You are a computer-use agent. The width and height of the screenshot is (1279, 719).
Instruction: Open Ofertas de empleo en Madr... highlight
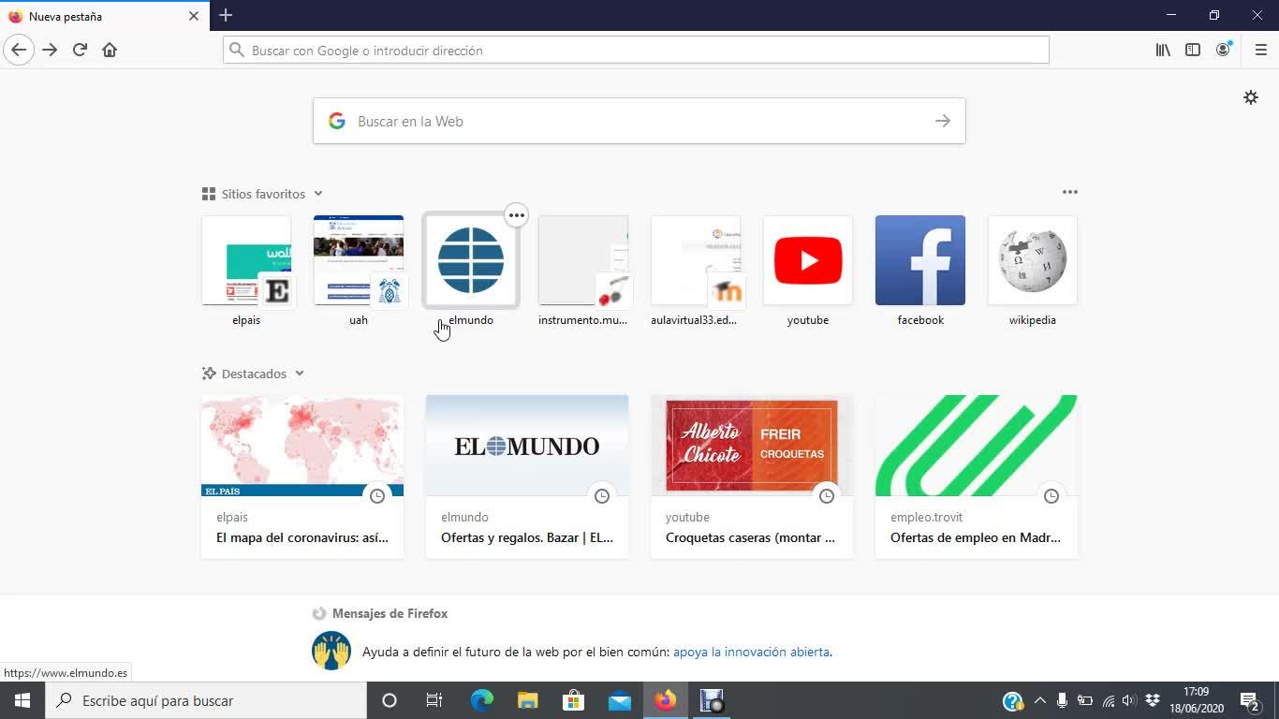[x=977, y=477]
